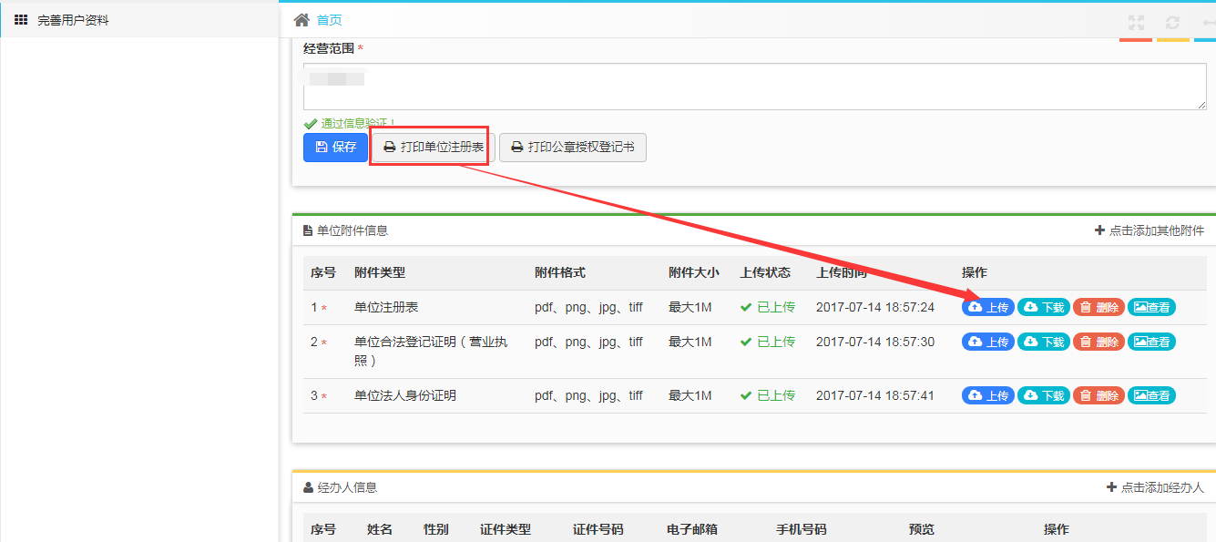The height and width of the screenshot is (542, 1216).
Task: Select the 完善用户资料 sidebar menu item
Action: (x=74, y=18)
